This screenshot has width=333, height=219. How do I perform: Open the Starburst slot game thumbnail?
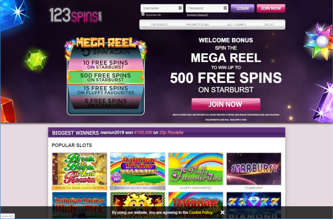254,169
